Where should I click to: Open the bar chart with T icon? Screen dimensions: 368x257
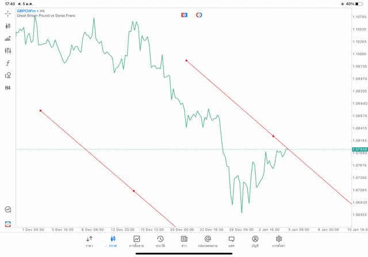coord(8,39)
